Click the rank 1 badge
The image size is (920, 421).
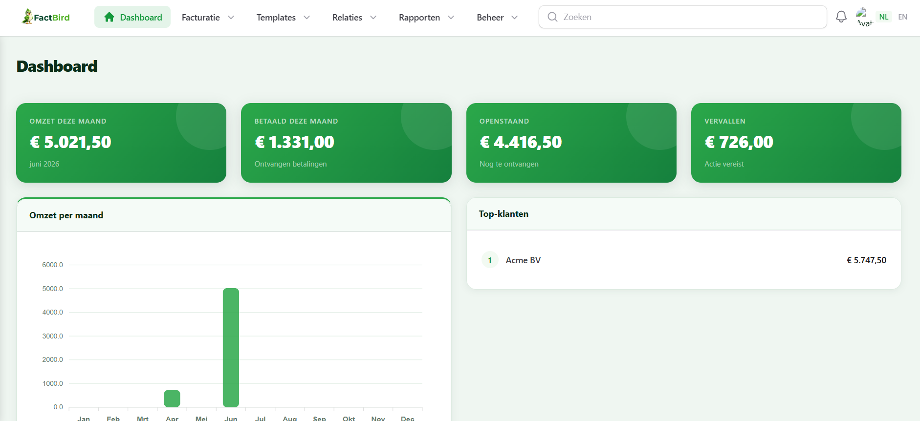click(490, 260)
